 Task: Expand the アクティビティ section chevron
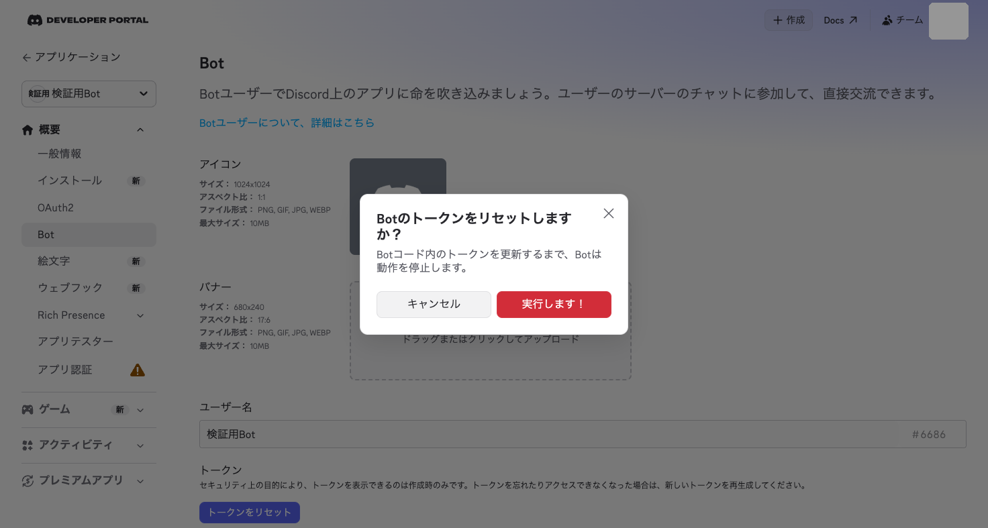click(140, 445)
